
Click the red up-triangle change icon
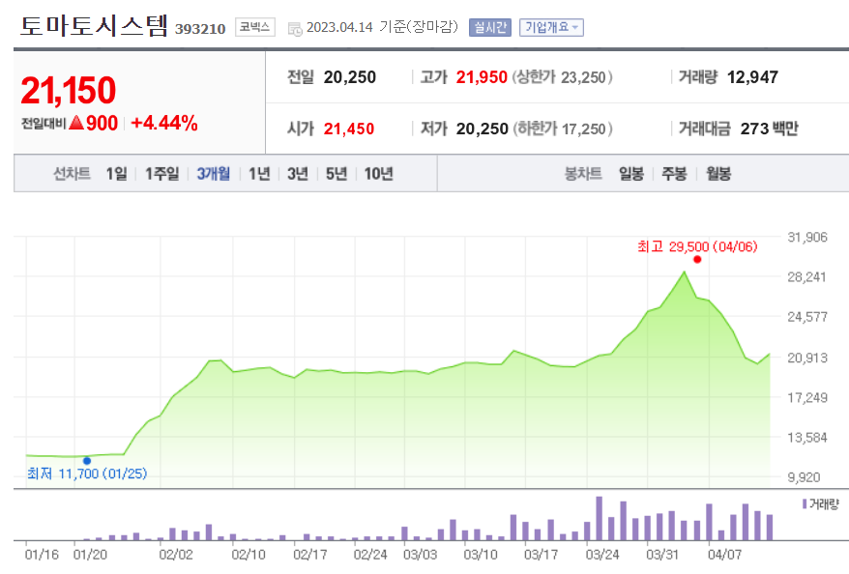76,123
